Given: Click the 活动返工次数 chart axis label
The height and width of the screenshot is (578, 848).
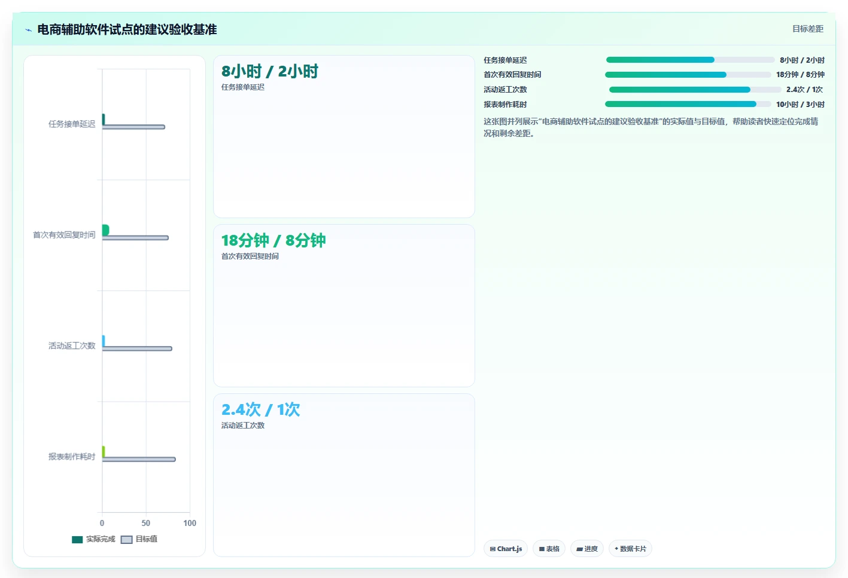Looking at the screenshot, I should (72, 345).
